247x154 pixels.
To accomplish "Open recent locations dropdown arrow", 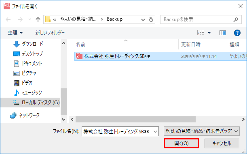I will [x=30, y=19].
